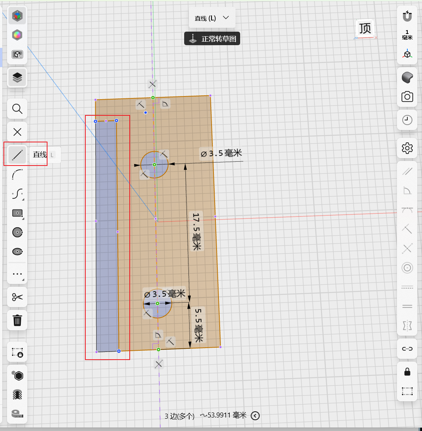This screenshot has height=431, width=422.
Task: Click the angle constraint badge near bottom edge
Action: click(158, 335)
